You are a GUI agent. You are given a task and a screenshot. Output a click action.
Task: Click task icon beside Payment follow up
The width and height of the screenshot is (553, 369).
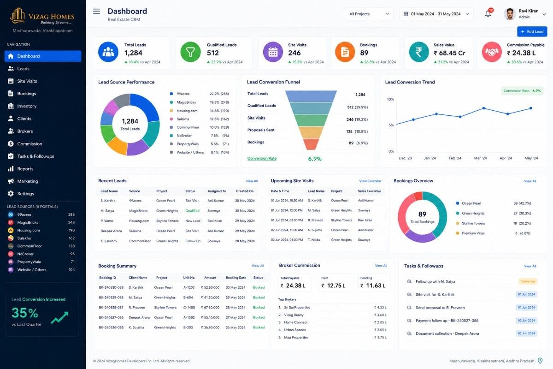click(x=409, y=321)
